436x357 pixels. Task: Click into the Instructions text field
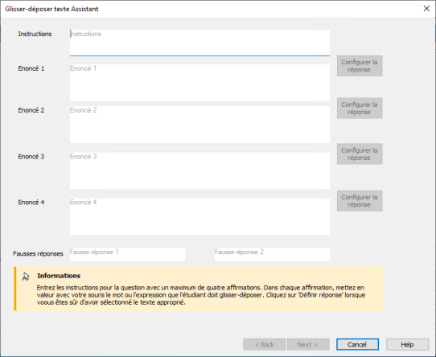pyautogui.click(x=199, y=43)
